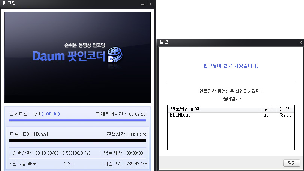Click the 형식 column header
This screenshot has height=171, width=304.
tap(269, 109)
